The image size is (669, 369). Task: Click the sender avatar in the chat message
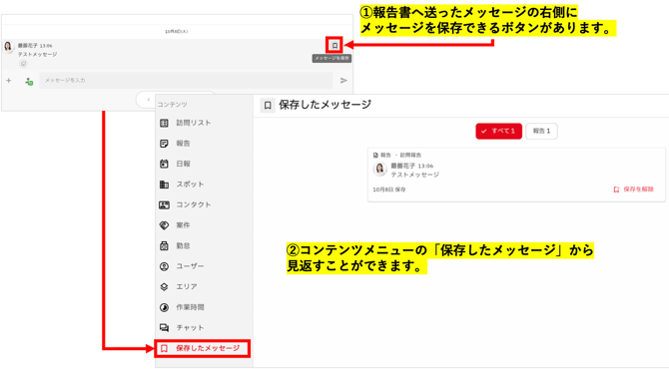(8, 47)
